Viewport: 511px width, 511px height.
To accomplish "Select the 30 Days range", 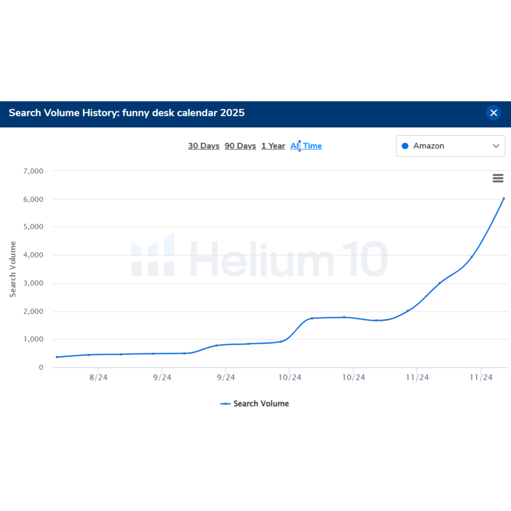I will pos(204,146).
